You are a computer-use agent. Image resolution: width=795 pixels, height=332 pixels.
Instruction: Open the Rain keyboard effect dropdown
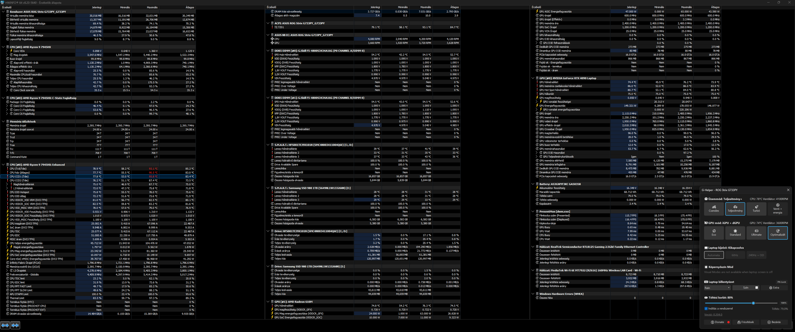[x=717, y=288]
